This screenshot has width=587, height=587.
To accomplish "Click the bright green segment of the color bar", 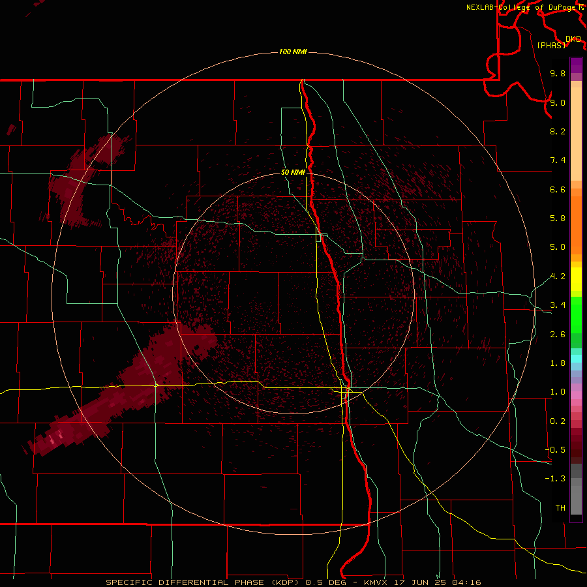I will pos(576,315).
